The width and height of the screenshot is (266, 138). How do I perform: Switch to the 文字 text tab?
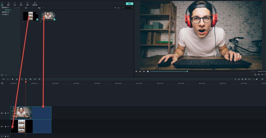pyautogui.click(x=15, y=4)
